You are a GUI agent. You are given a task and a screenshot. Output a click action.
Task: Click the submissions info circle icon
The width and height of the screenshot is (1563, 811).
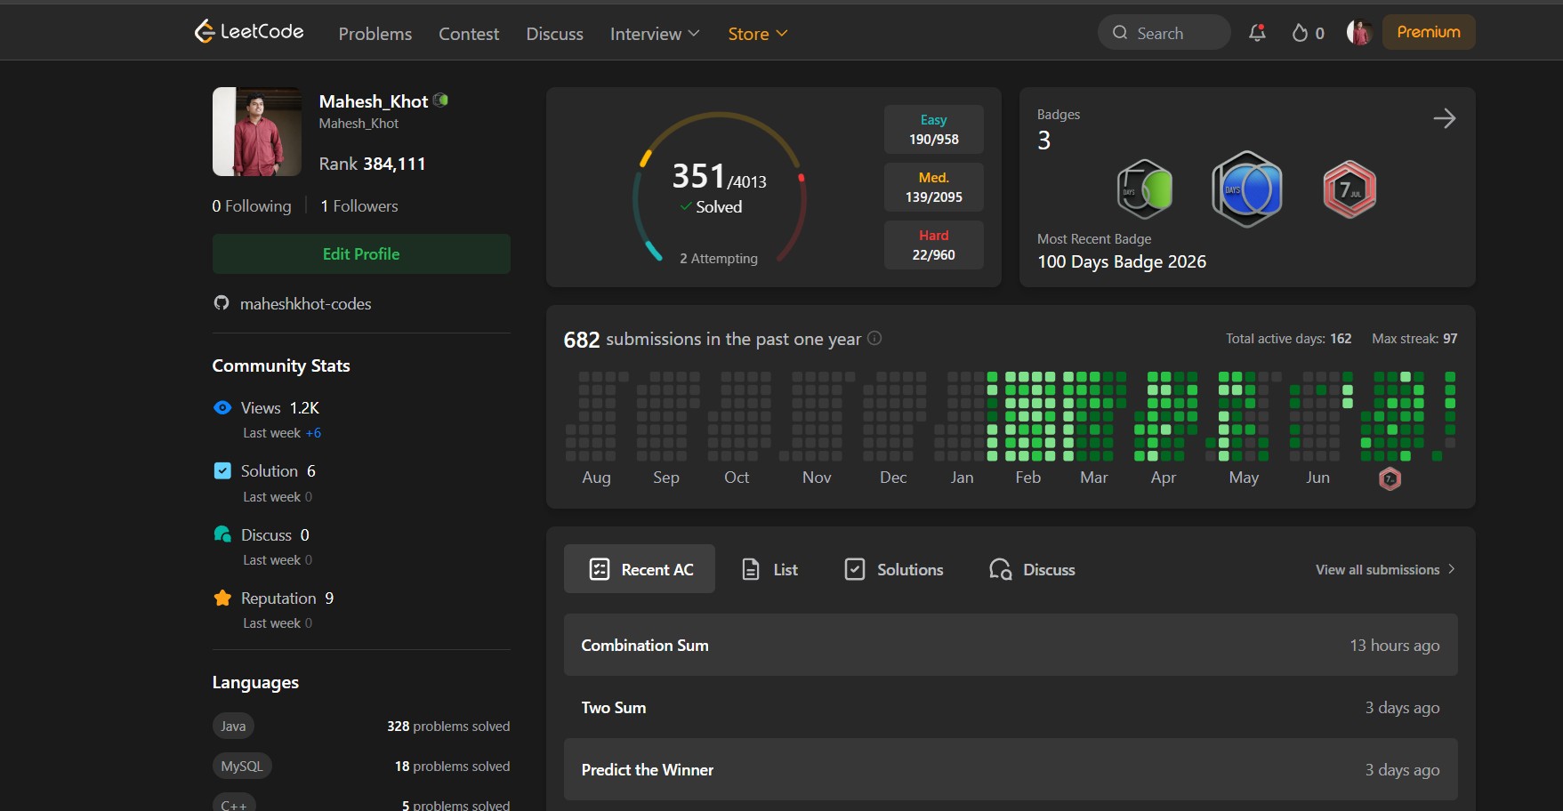[874, 338]
